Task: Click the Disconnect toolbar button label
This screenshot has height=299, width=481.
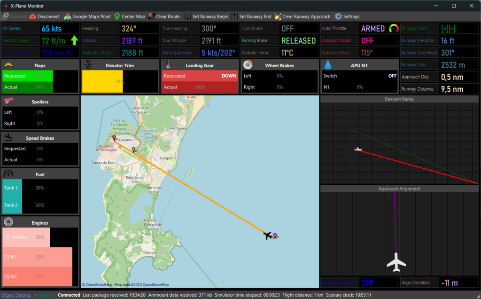Action: tap(48, 16)
